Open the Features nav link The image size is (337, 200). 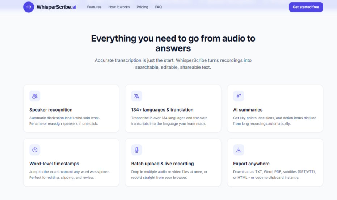[x=94, y=7]
